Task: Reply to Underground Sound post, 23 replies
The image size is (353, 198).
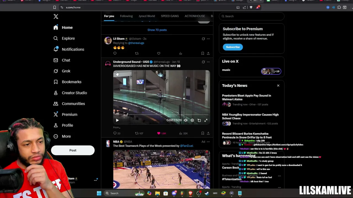Action: coord(117,133)
